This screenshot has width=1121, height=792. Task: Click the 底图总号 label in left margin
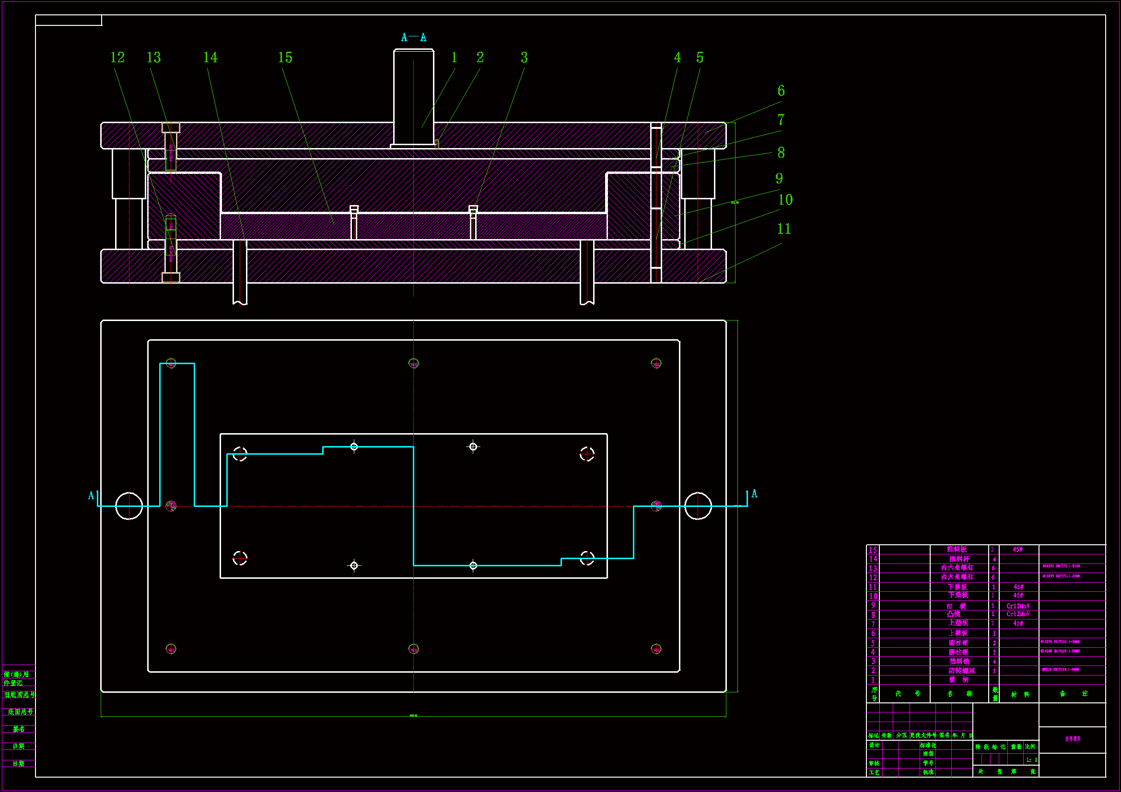[x=20, y=712]
